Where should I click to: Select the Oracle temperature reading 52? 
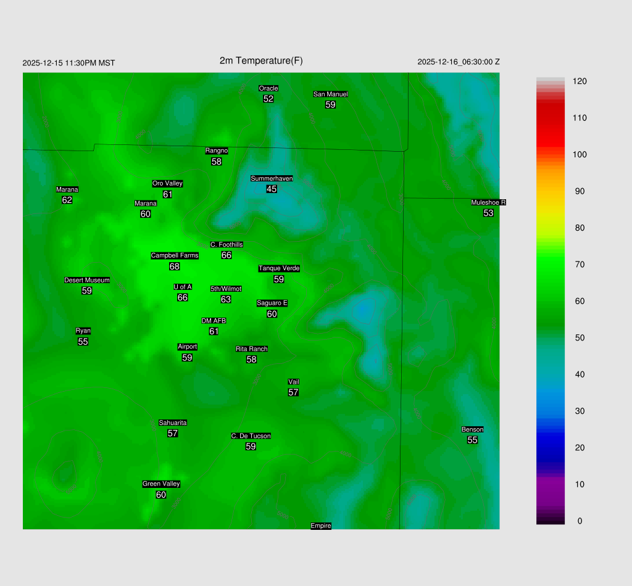(268, 99)
